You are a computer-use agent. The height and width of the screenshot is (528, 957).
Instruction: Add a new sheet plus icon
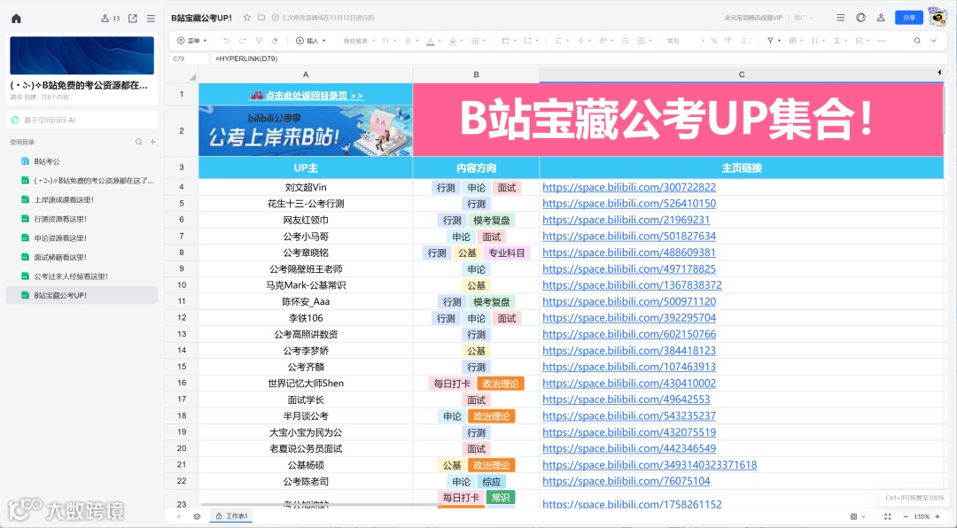click(x=179, y=516)
